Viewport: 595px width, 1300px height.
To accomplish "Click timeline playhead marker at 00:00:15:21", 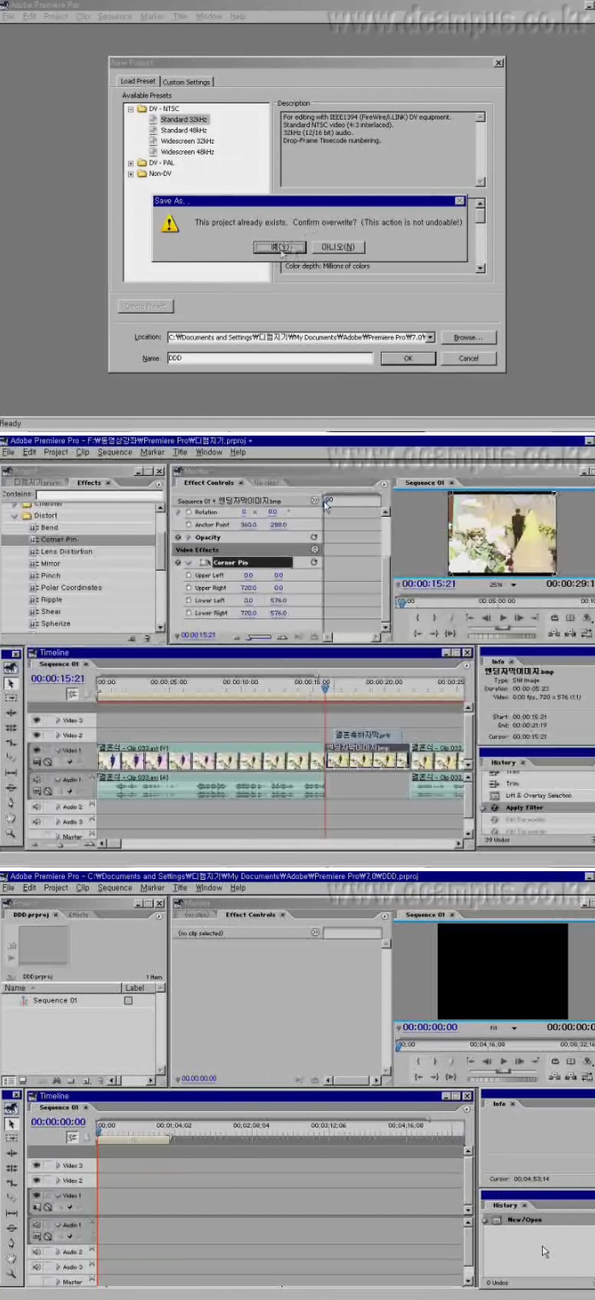I will point(325,688).
